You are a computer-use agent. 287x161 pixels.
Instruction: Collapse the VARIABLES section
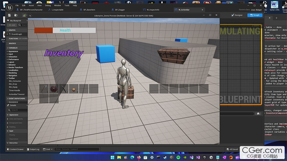click(x=8, y=48)
